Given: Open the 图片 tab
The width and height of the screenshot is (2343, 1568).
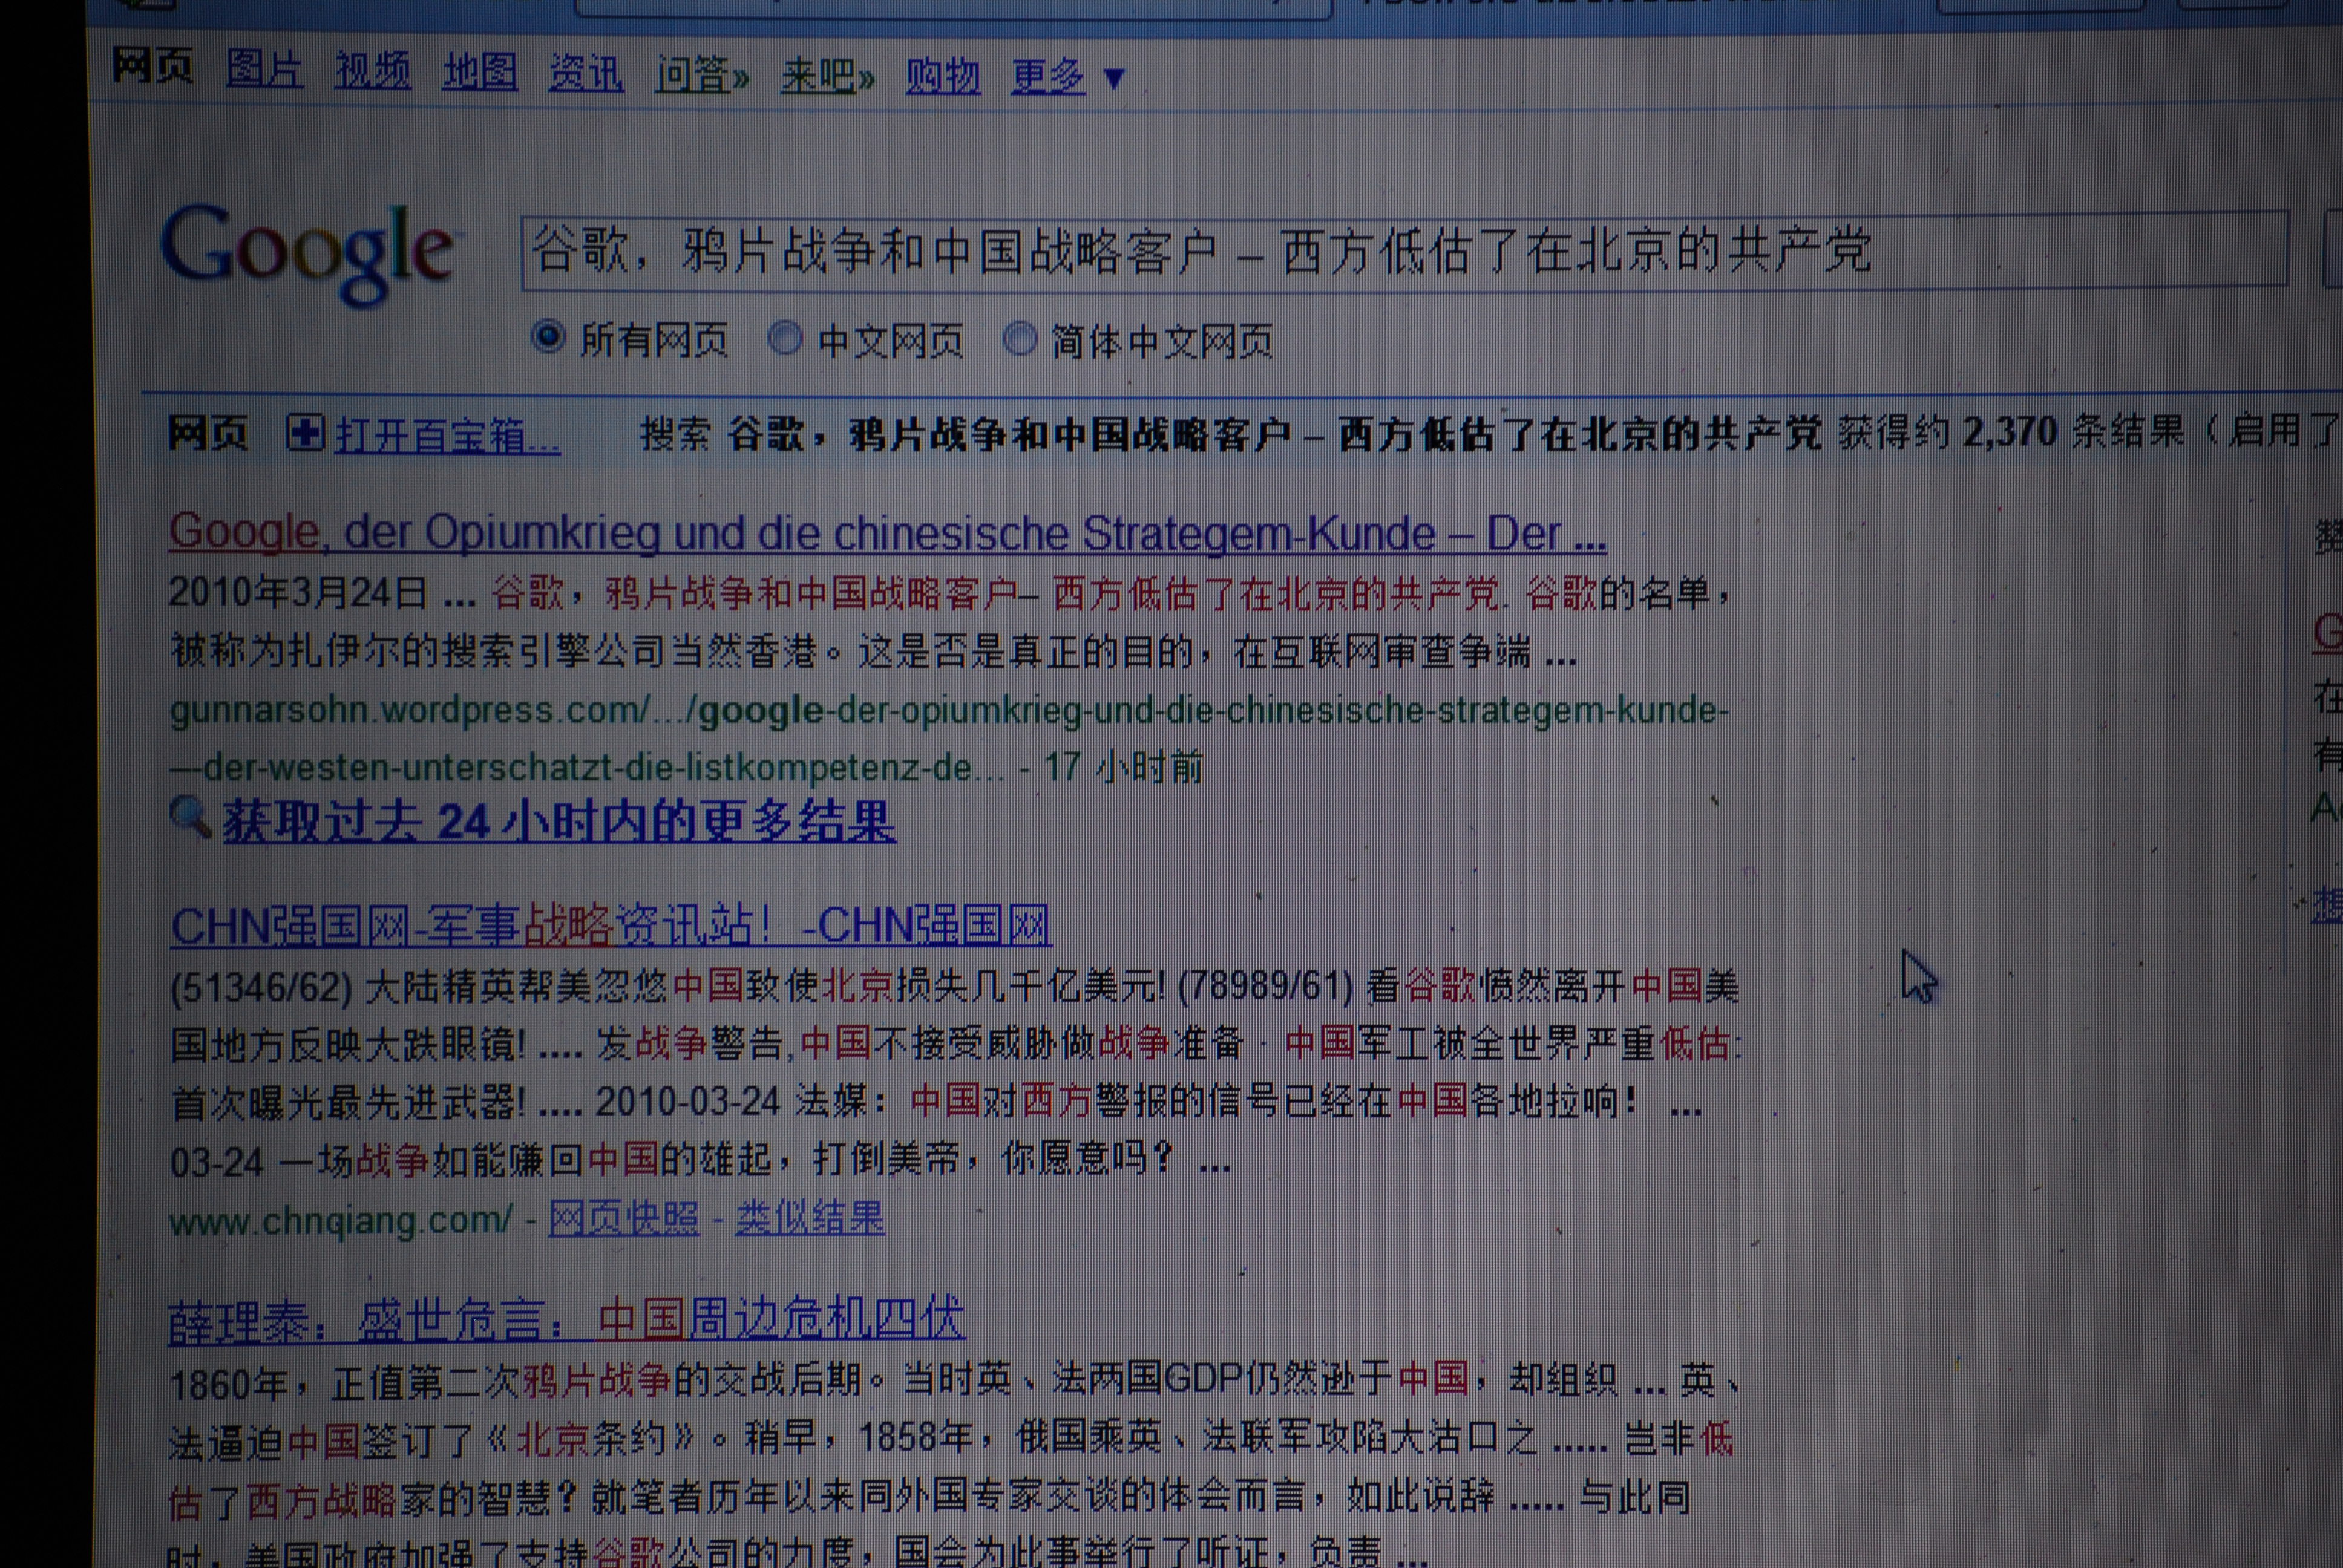Looking at the screenshot, I should tap(264, 70).
